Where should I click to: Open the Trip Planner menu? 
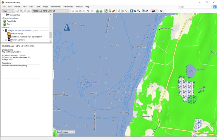pyautogui.click(x=56, y=7)
